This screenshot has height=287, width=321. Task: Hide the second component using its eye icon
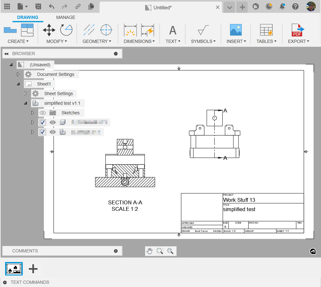(x=52, y=132)
